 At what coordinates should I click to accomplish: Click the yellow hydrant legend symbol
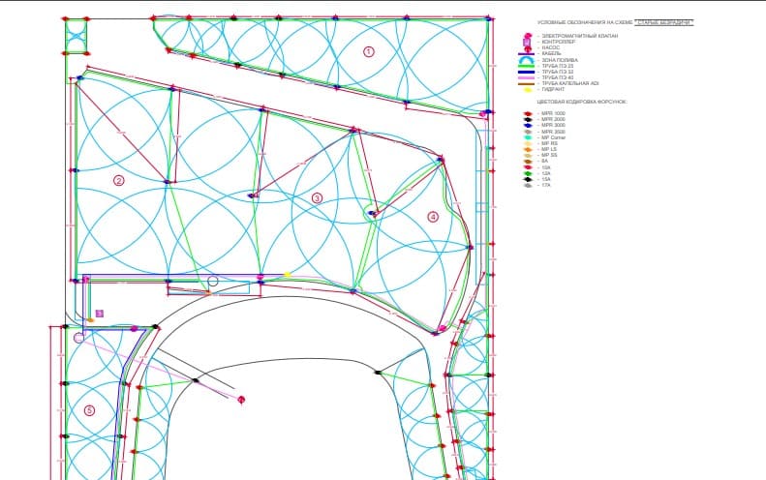coord(528,90)
